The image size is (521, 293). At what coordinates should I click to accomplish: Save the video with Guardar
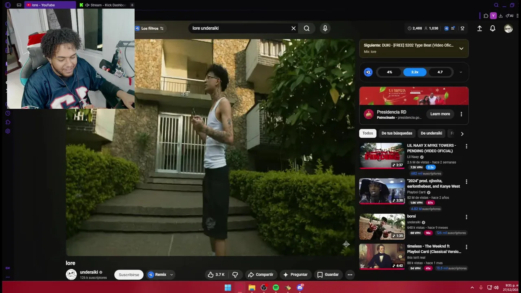(328, 275)
